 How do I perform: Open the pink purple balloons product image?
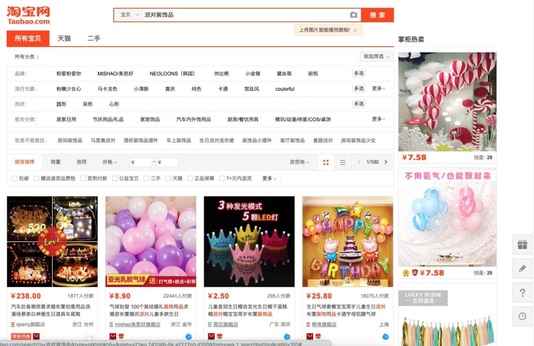150,241
